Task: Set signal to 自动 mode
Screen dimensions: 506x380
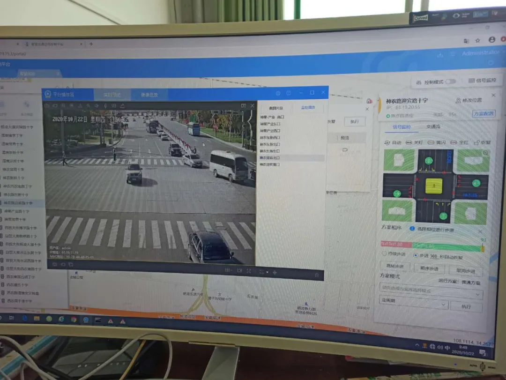Action: (x=393, y=142)
